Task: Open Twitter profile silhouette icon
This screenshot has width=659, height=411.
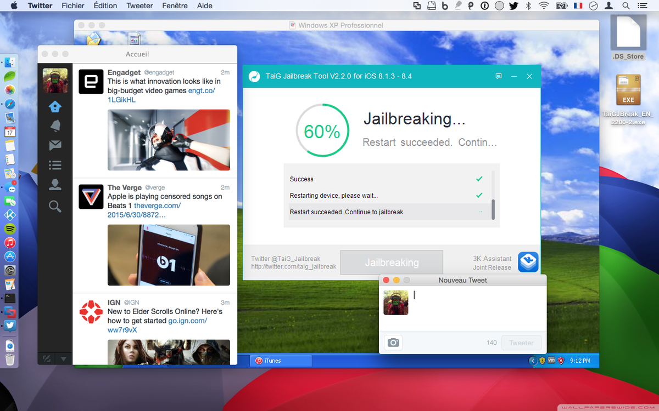Action: tap(55, 185)
